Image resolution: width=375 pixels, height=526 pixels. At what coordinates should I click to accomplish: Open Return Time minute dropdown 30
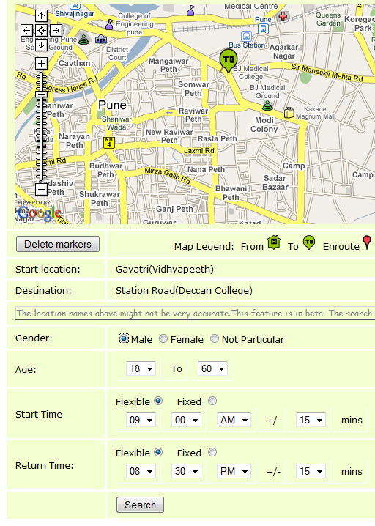(186, 471)
